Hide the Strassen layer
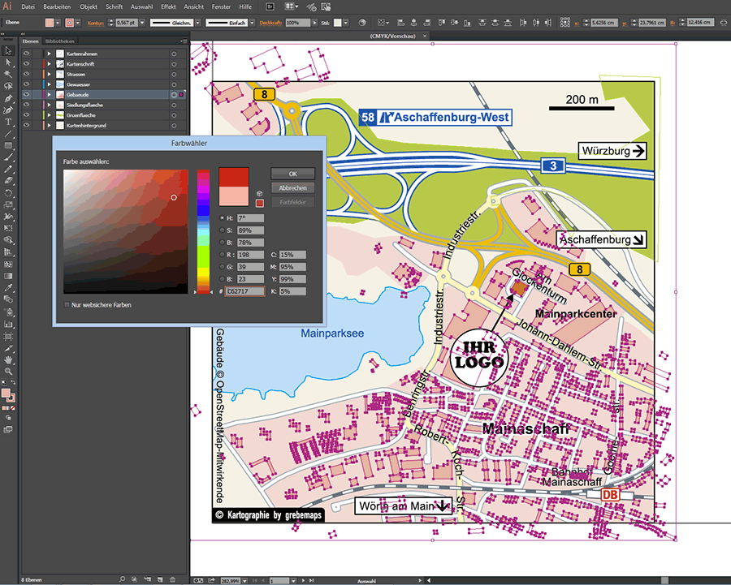The width and height of the screenshot is (731, 585). point(26,74)
